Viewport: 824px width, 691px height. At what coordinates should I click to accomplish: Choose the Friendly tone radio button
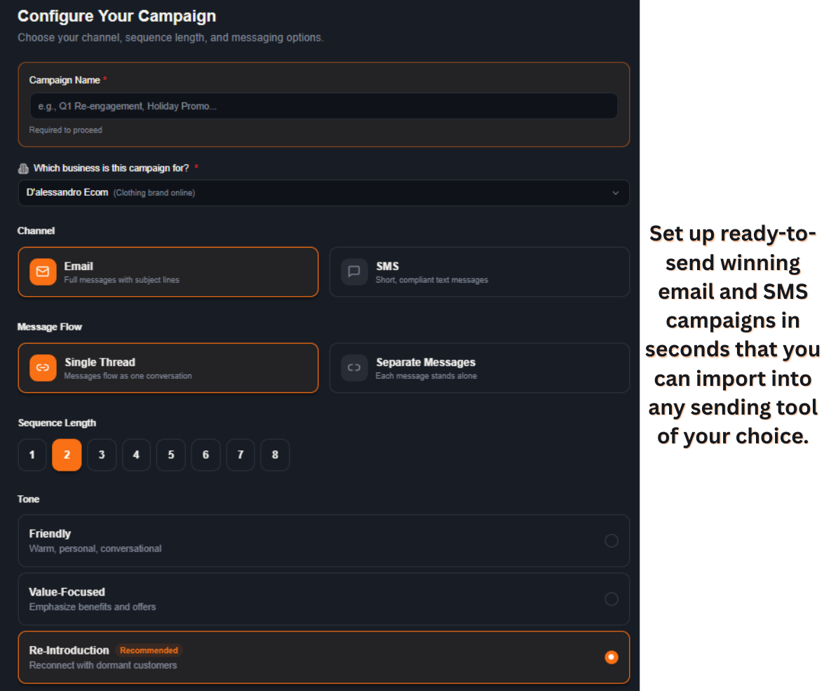point(611,540)
